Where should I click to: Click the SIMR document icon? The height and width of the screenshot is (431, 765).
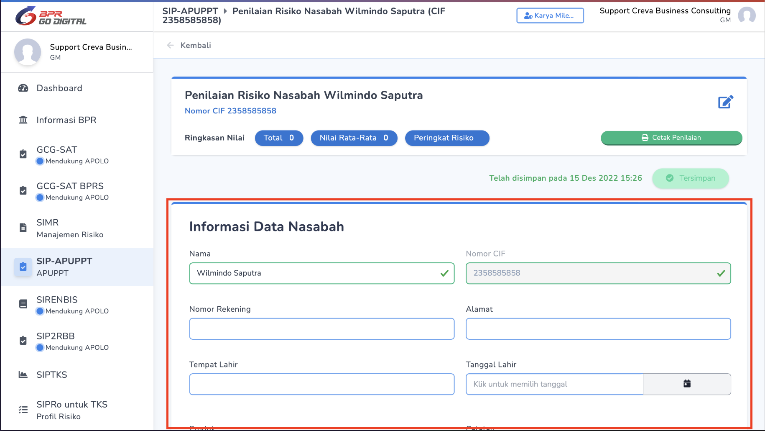[23, 228]
